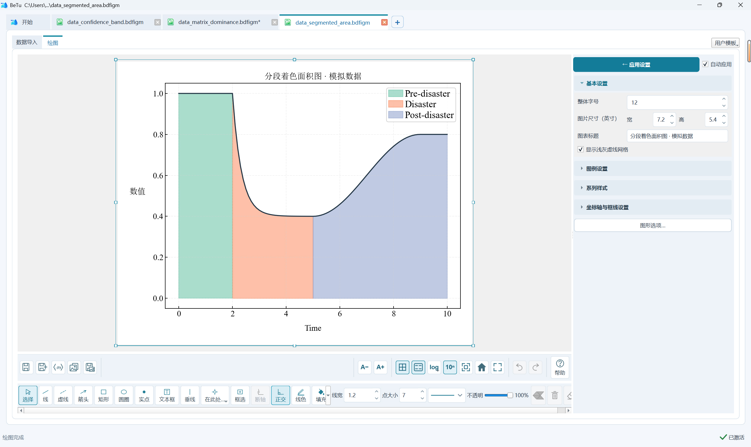
Task: Select the 线色 line color tool
Action: tap(301, 395)
